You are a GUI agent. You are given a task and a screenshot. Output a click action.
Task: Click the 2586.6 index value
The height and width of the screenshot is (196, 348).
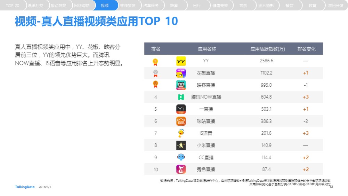point(266,61)
